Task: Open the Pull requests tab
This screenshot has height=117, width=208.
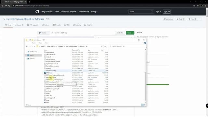Action: [32, 25]
